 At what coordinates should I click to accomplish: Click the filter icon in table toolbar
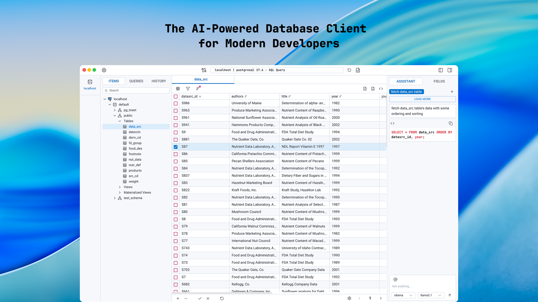coord(188,89)
